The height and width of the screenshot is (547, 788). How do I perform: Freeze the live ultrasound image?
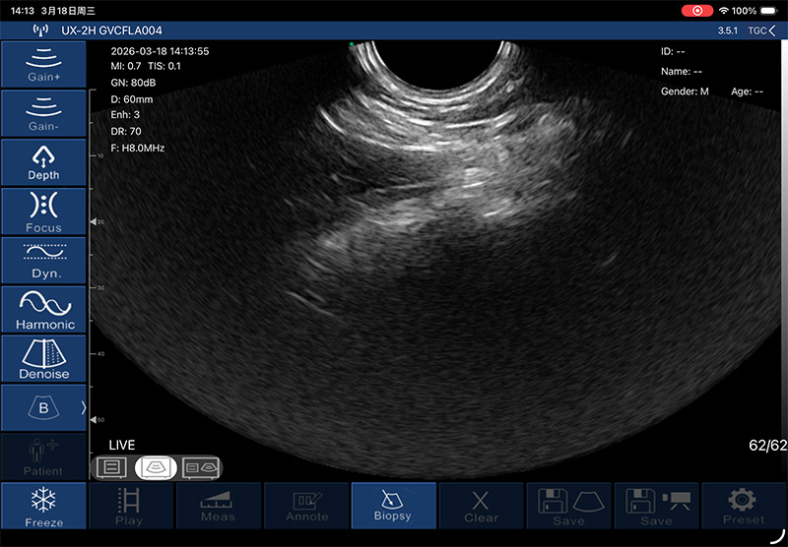pyautogui.click(x=43, y=506)
